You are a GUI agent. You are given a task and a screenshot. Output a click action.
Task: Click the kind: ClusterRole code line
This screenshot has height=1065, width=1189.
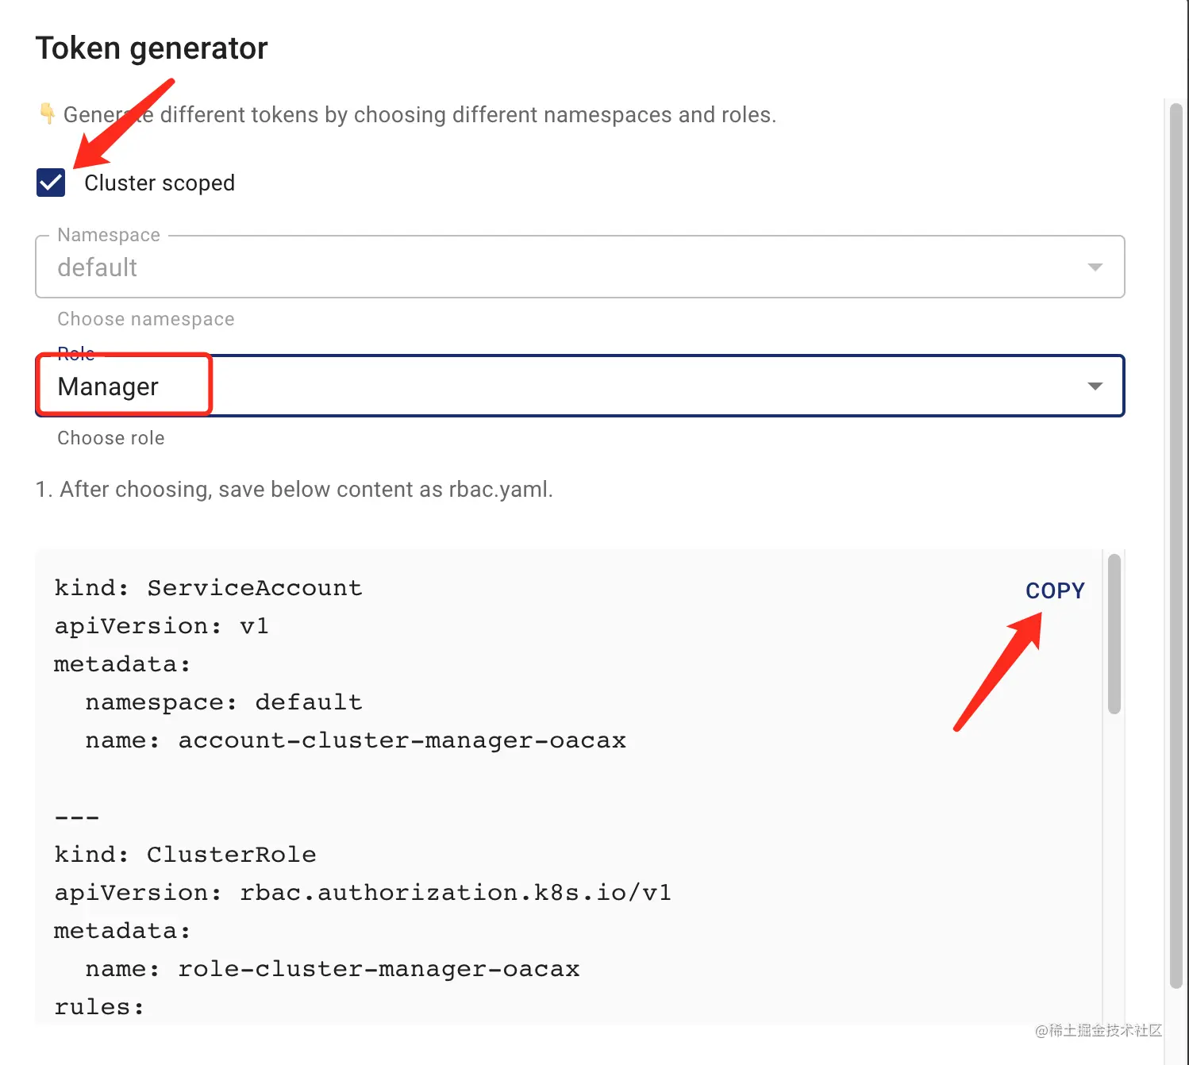(x=185, y=855)
